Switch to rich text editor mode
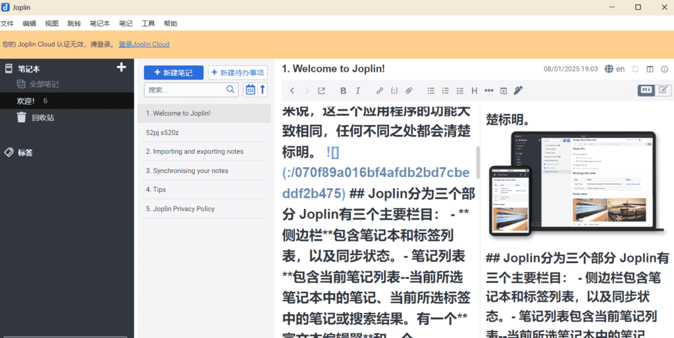The image size is (674, 338). [x=663, y=90]
